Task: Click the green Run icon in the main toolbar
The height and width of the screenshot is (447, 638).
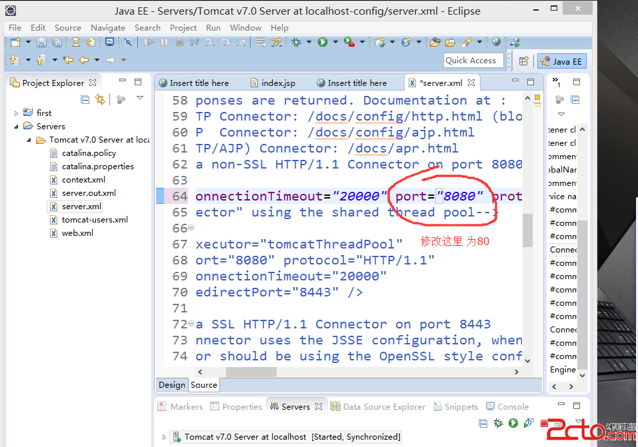Action: coord(323,42)
